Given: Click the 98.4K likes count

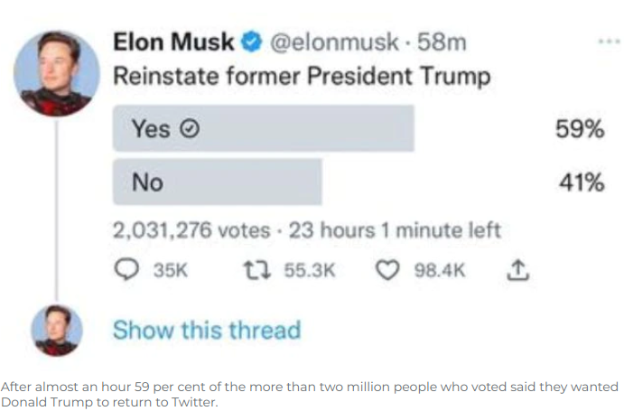Looking at the screenshot, I should point(438,270).
